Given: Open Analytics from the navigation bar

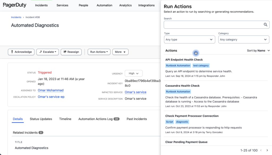Looking at the screenshot, I should 125,5.
